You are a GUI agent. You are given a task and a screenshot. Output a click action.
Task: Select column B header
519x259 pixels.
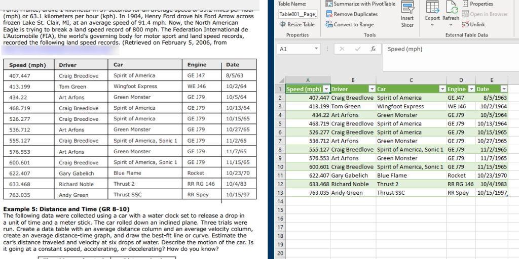353,80
